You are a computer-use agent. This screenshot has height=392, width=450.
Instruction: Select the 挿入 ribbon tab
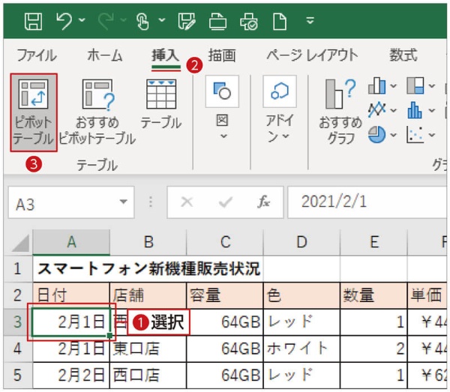[x=166, y=55]
